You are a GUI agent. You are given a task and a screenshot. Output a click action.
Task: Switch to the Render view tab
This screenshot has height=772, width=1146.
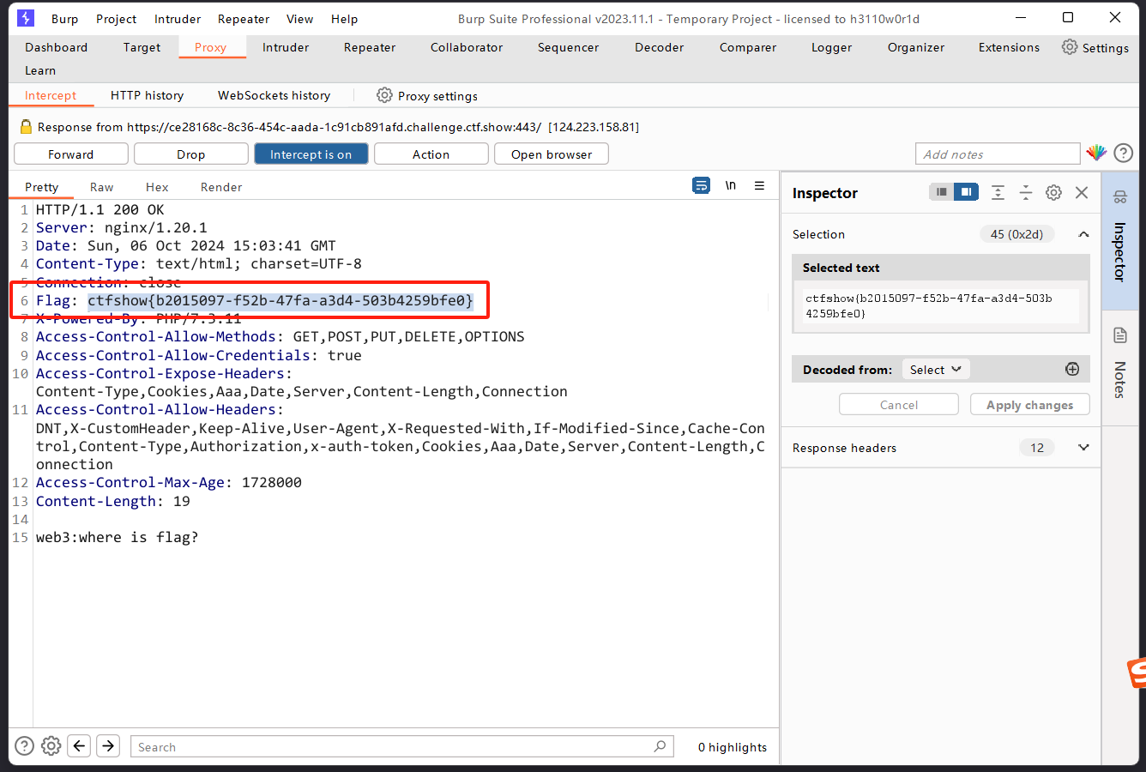point(221,187)
